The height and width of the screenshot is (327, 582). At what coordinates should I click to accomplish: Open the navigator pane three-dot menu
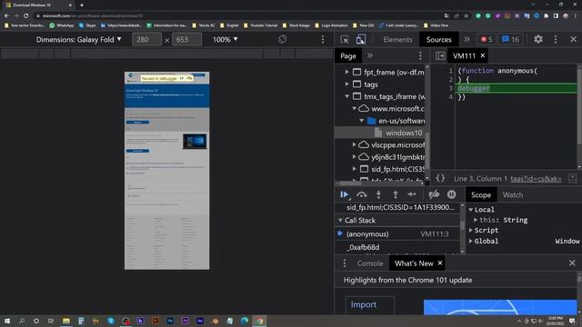click(420, 56)
